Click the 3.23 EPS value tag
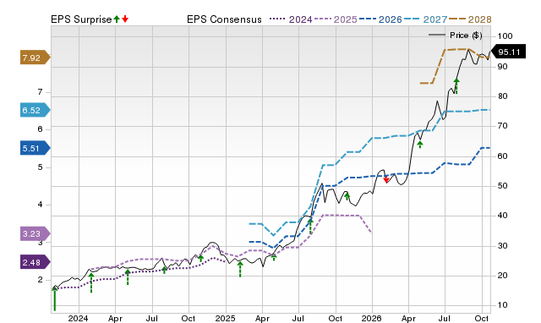 36,233
